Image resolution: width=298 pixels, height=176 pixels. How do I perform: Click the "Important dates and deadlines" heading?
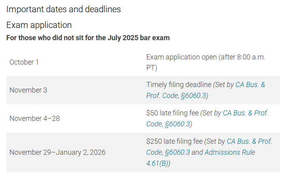64,9
